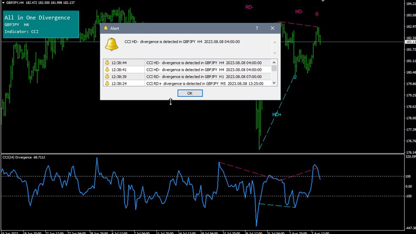Click the cyan up-arrow buy signal on chart
This screenshot has height=234, width=416.
[295, 77]
